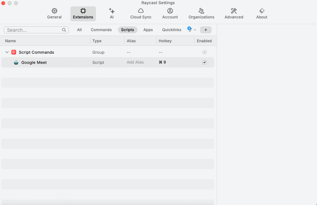This screenshot has width=317, height=205.
Task: Open the filter dropdown with the badge
Action: 191,30
